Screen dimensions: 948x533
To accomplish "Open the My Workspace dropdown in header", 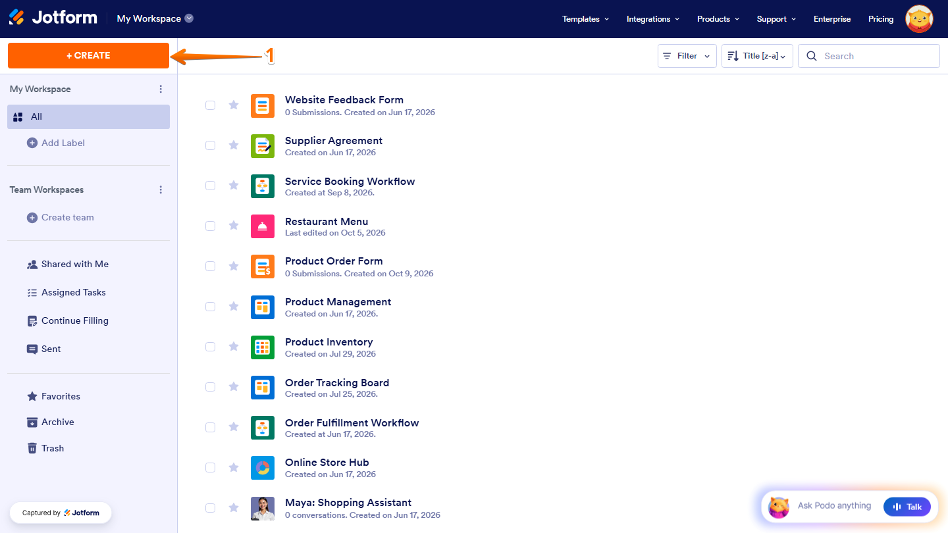I will click(155, 18).
